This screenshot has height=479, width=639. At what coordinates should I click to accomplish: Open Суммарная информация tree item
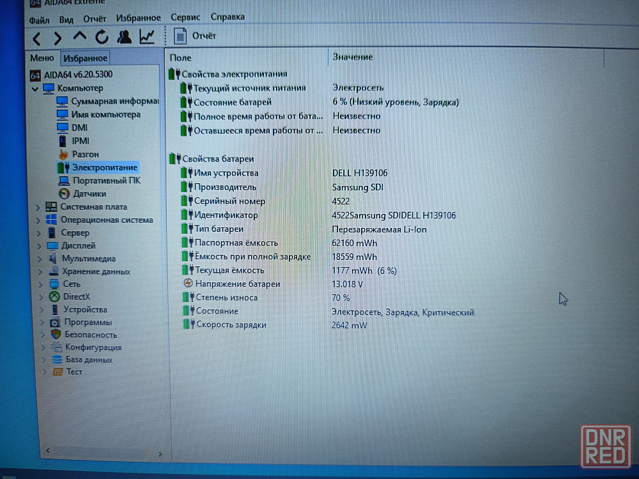[107, 101]
